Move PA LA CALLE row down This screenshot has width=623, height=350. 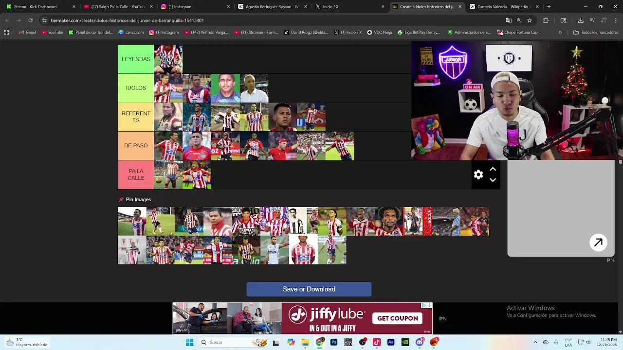coord(493,180)
